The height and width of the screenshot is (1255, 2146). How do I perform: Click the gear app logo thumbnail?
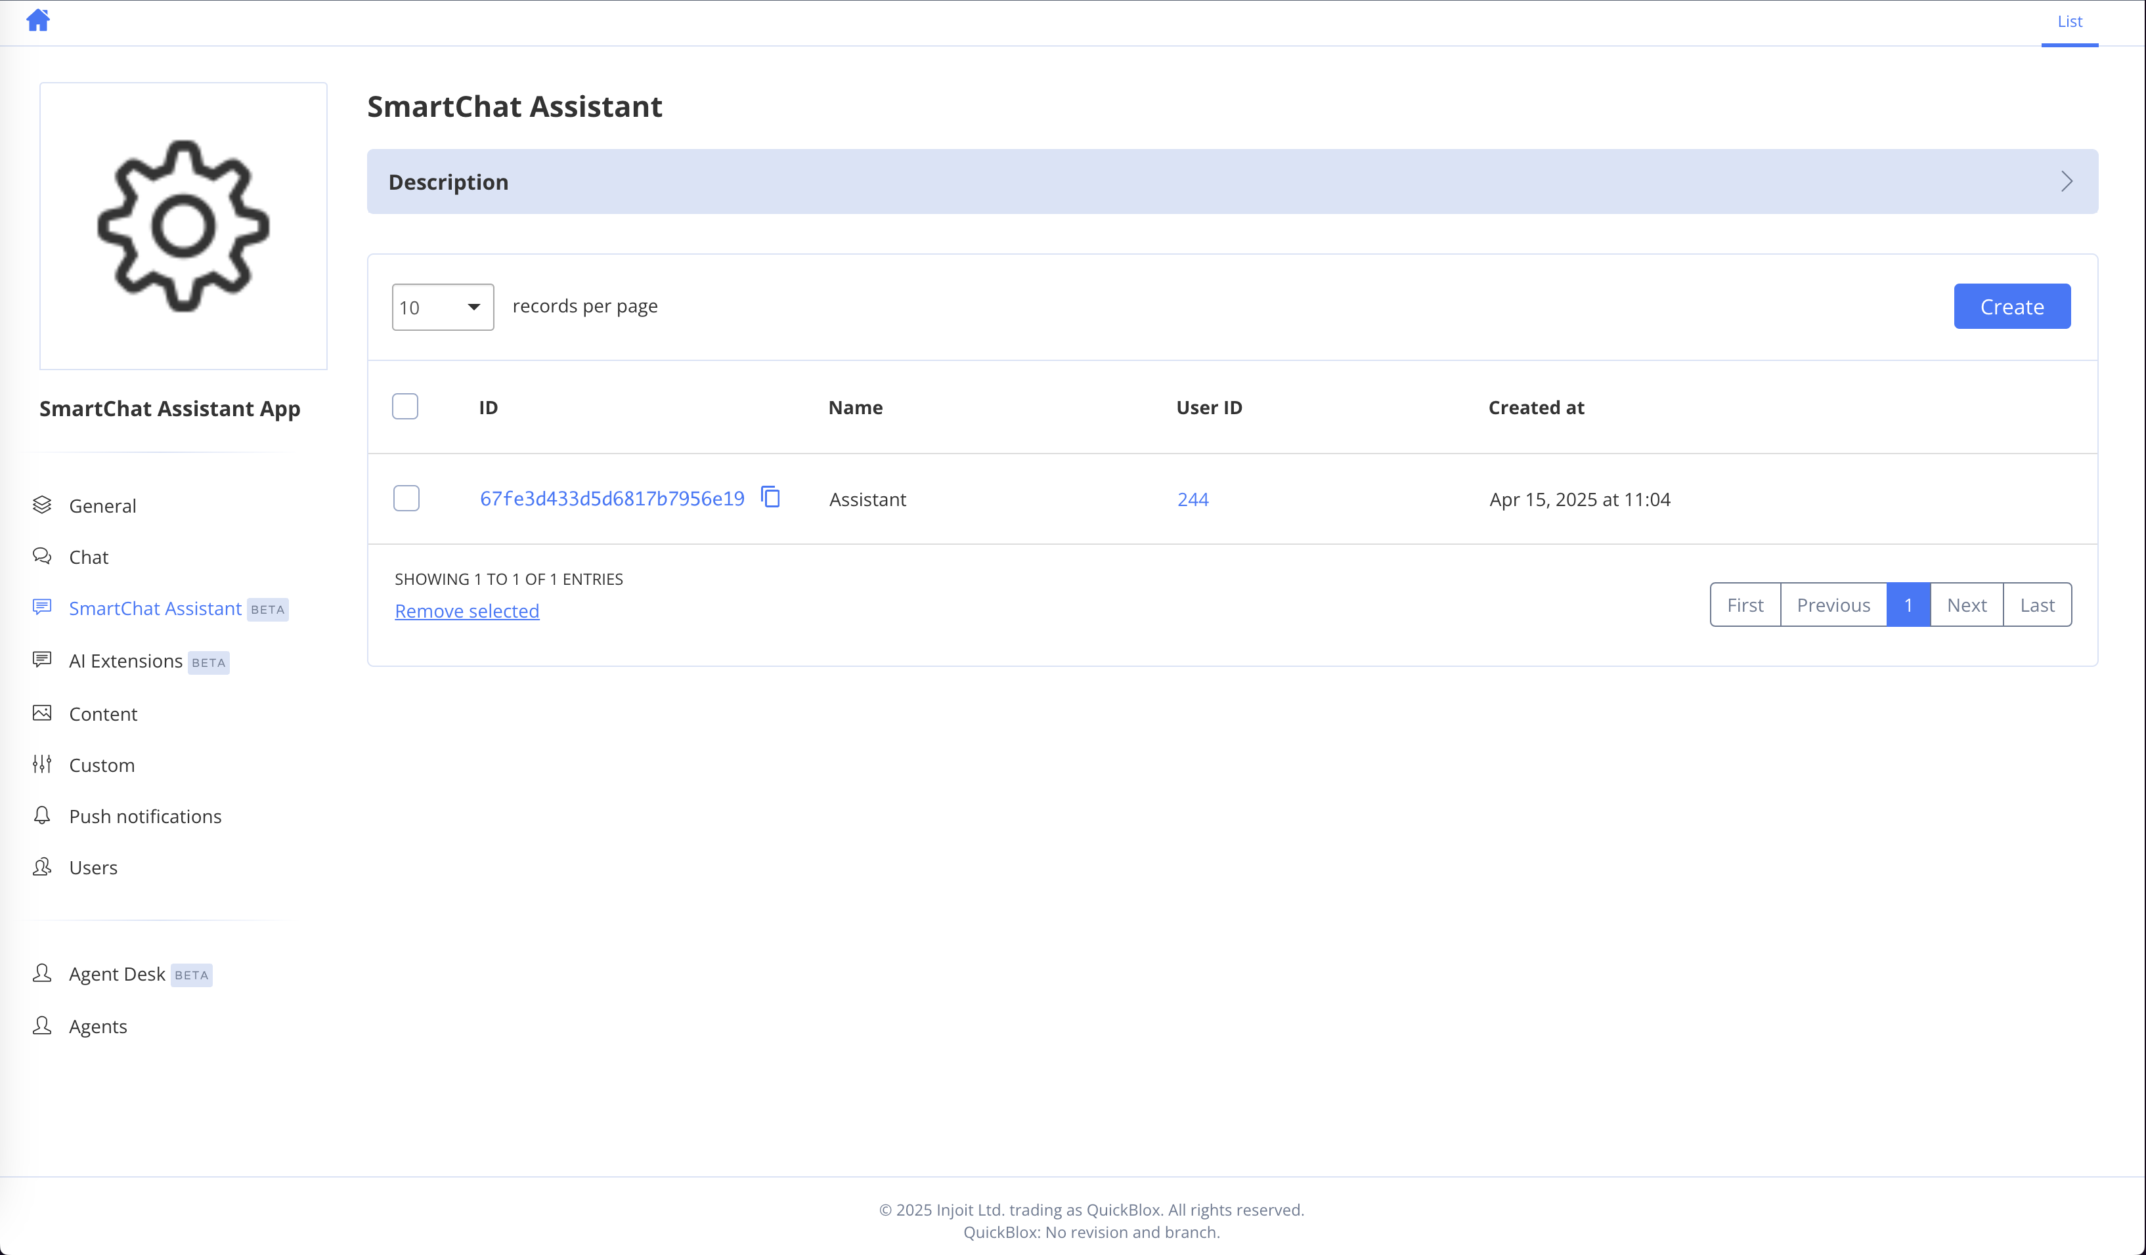pyautogui.click(x=183, y=226)
